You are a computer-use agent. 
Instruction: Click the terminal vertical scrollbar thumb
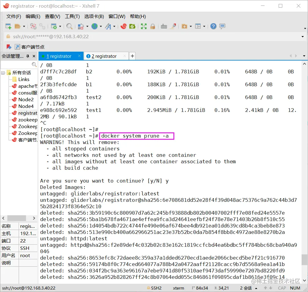point(304,260)
